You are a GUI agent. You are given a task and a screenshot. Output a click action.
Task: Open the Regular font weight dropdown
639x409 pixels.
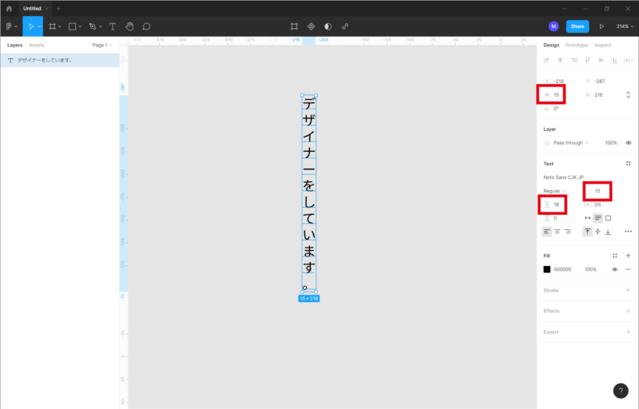(x=554, y=191)
